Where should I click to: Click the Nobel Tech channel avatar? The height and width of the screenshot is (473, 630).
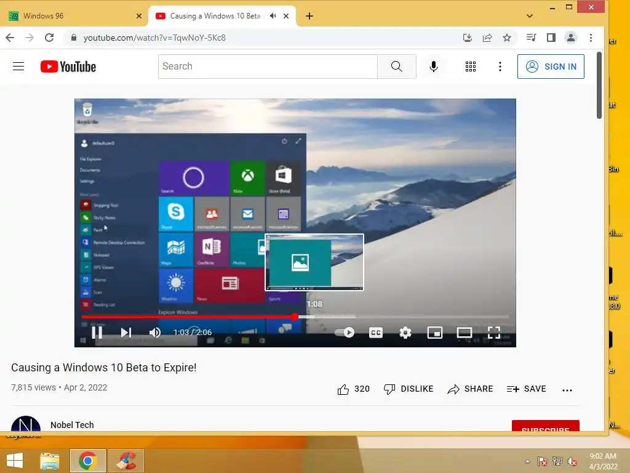(26, 424)
